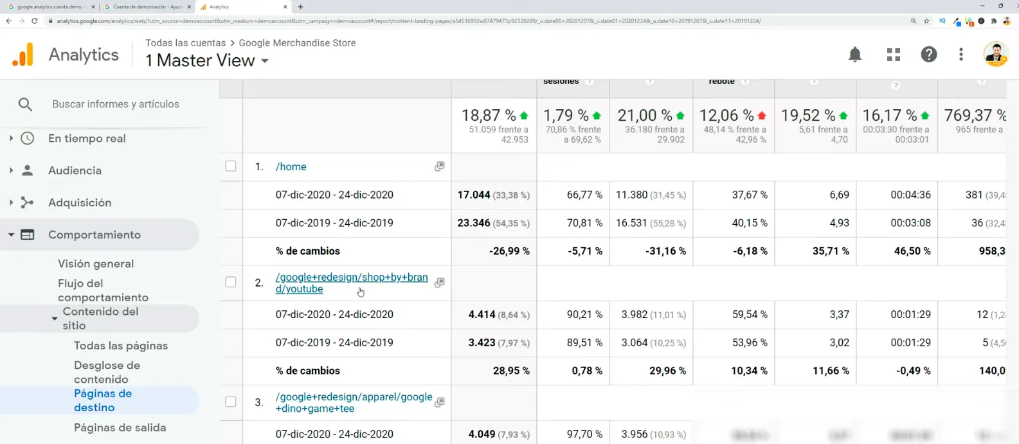Open Visión general under Comportamiento
The width and height of the screenshot is (1019, 444).
click(96, 263)
